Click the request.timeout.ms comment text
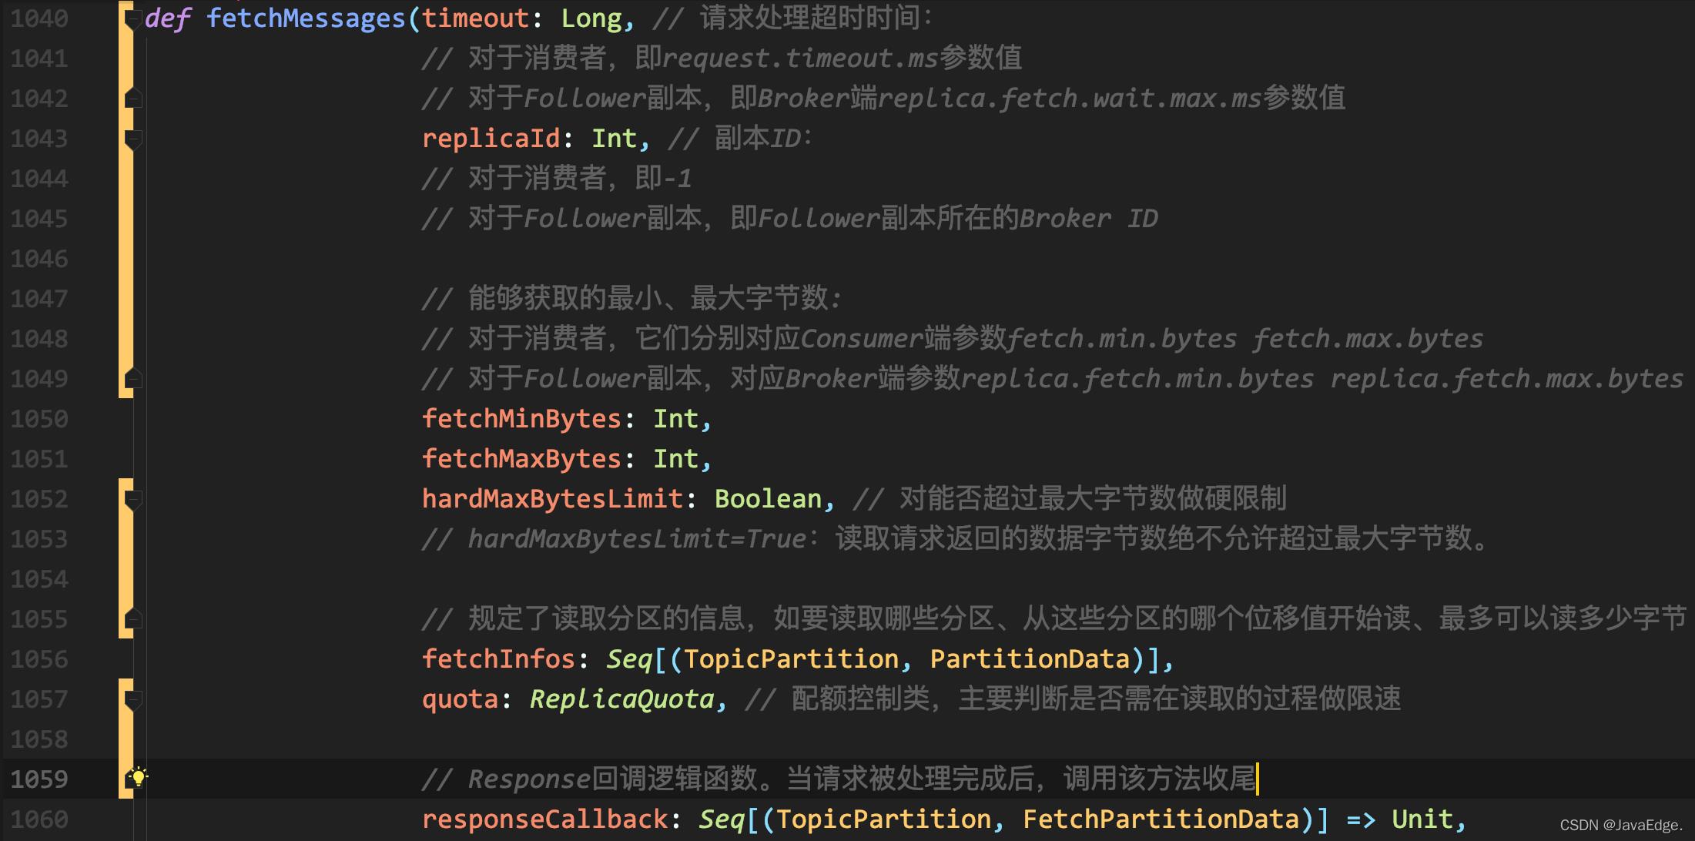This screenshot has height=841, width=1695. click(x=800, y=59)
